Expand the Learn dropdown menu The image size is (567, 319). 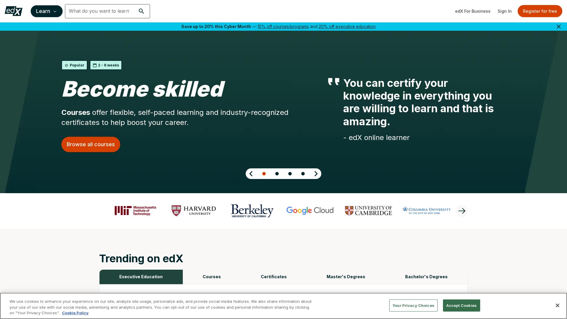pos(47,11)
